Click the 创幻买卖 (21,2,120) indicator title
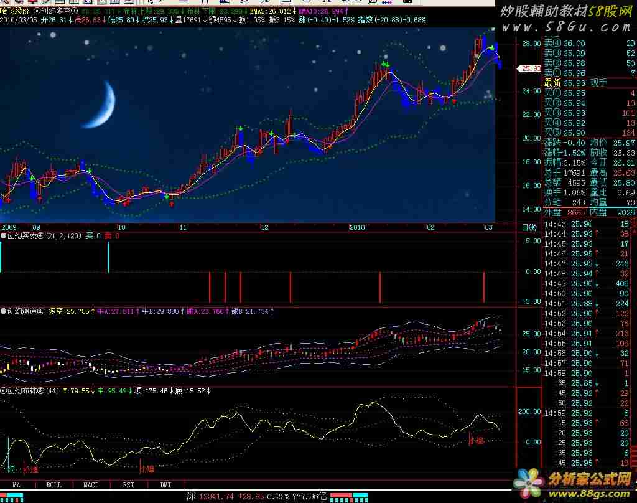This screenshot has width=637, height=503. pos(44,235)
